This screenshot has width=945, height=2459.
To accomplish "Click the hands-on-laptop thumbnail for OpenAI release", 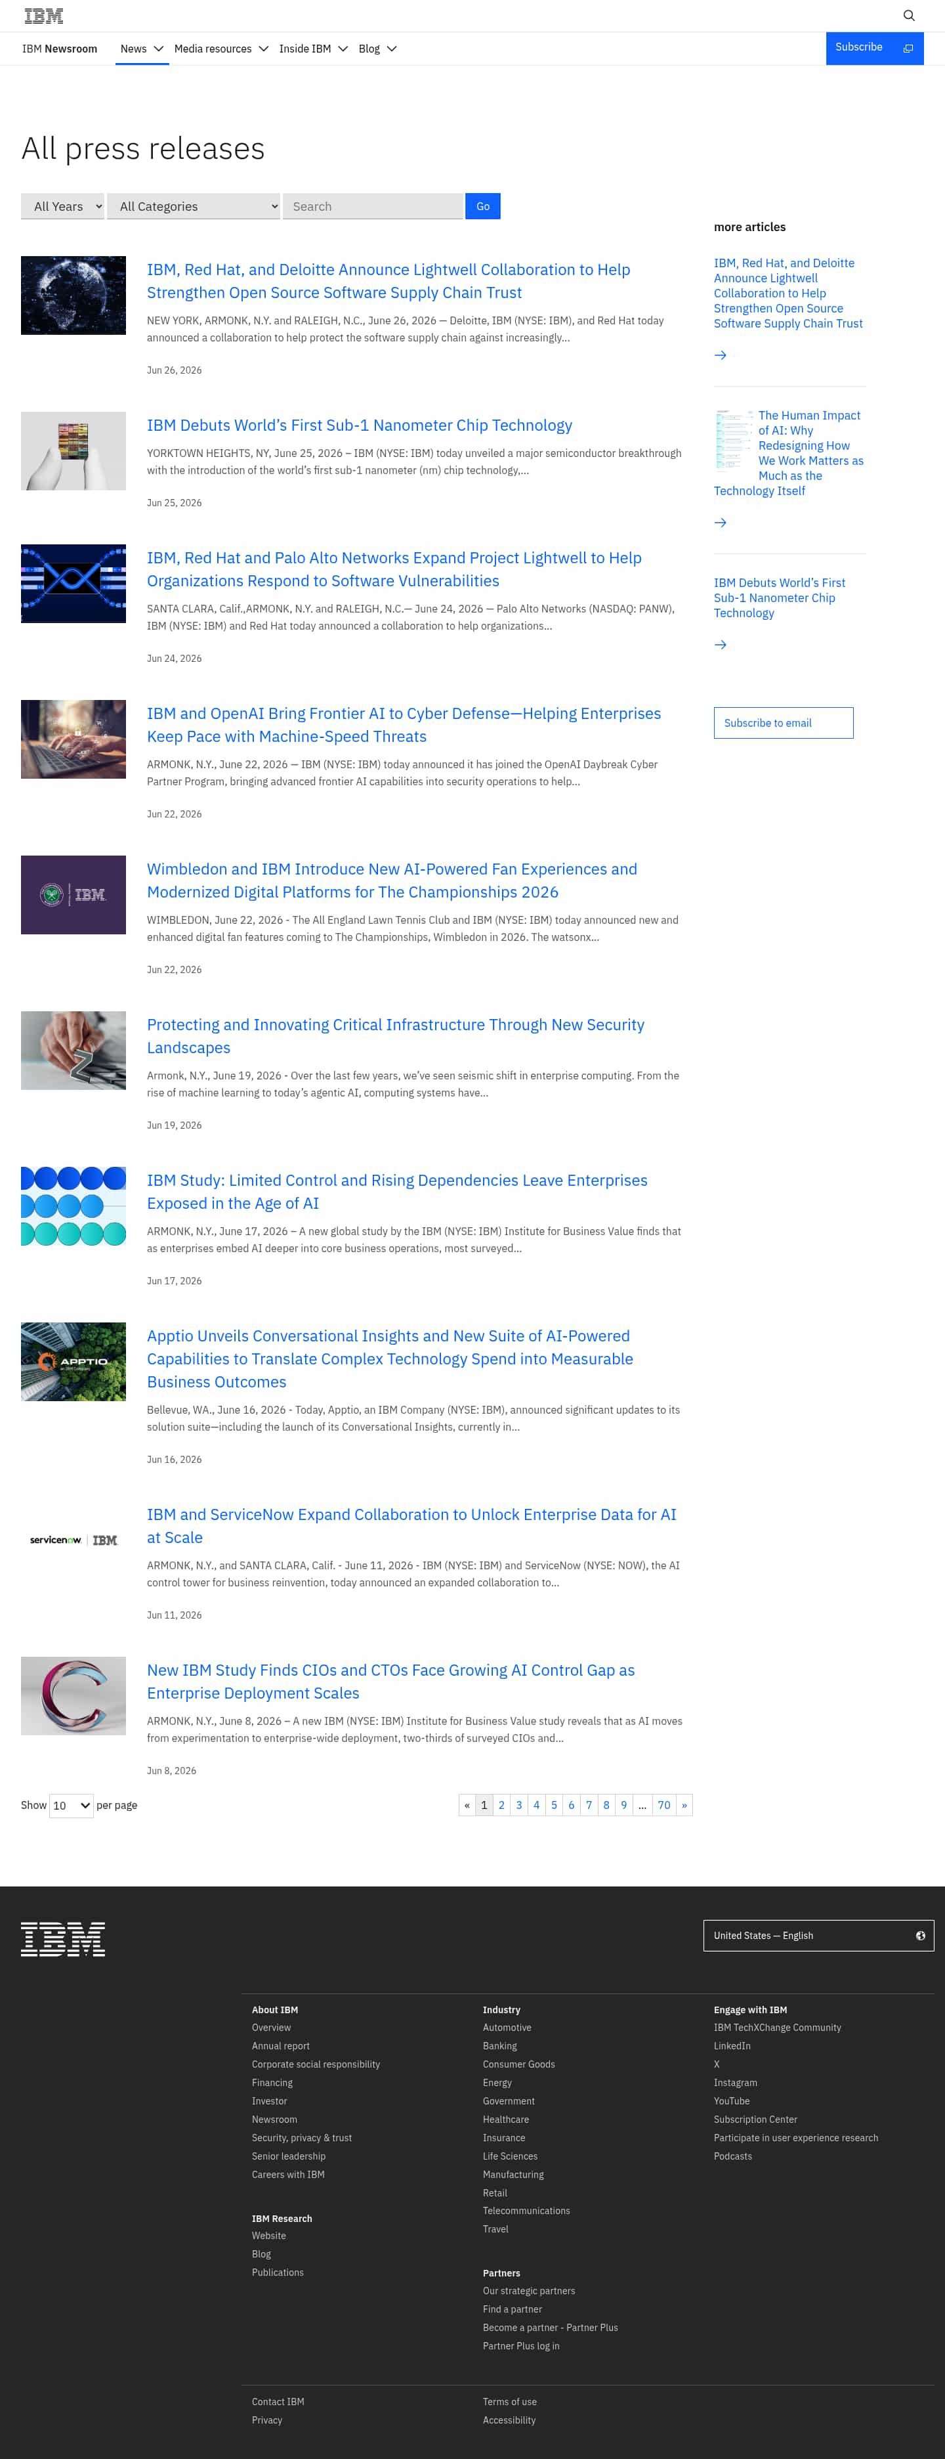I will pos(73,739).
